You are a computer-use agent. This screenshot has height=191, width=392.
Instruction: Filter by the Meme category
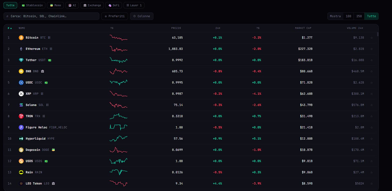coord(55,5)
